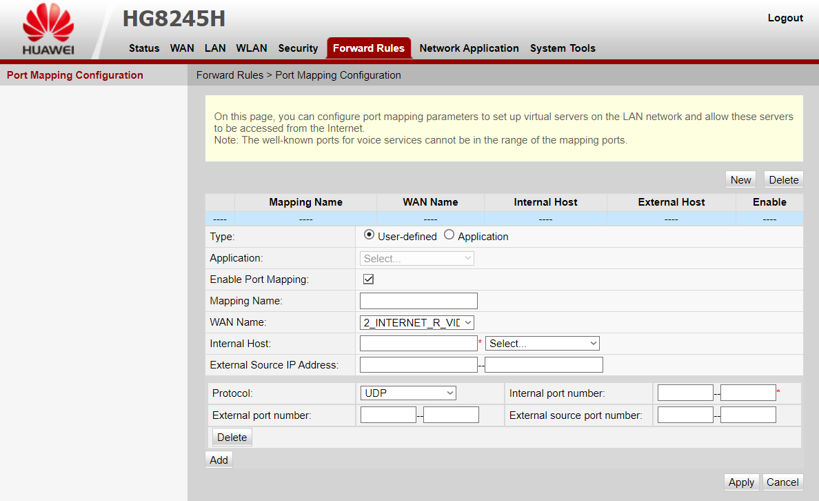Click Cancel at the bottom right
The width and height of the screenshot is (819, 501).
[x=782, y=482]
